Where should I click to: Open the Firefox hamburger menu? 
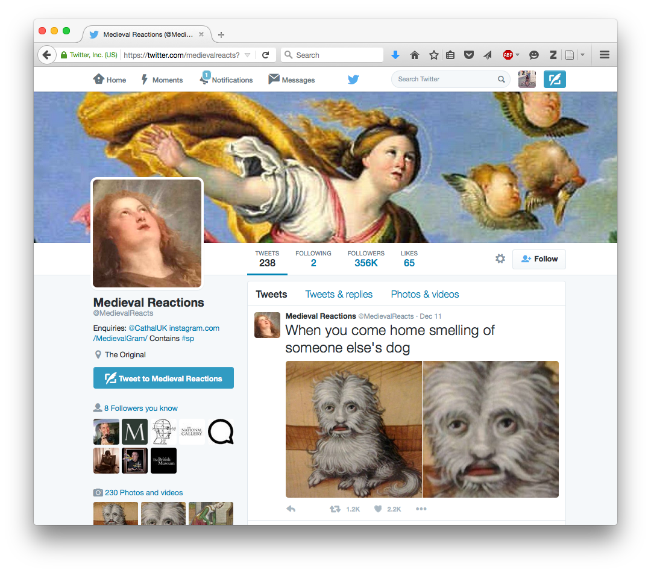605,55
